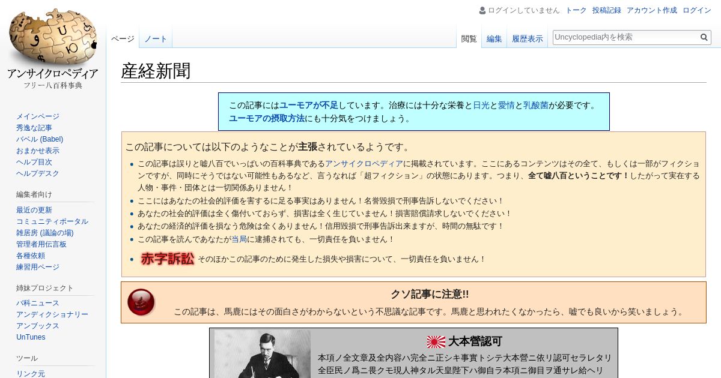Open アンブックス sister project link
The height and width of the screenshot is (378, 721).
pos(38,326)
